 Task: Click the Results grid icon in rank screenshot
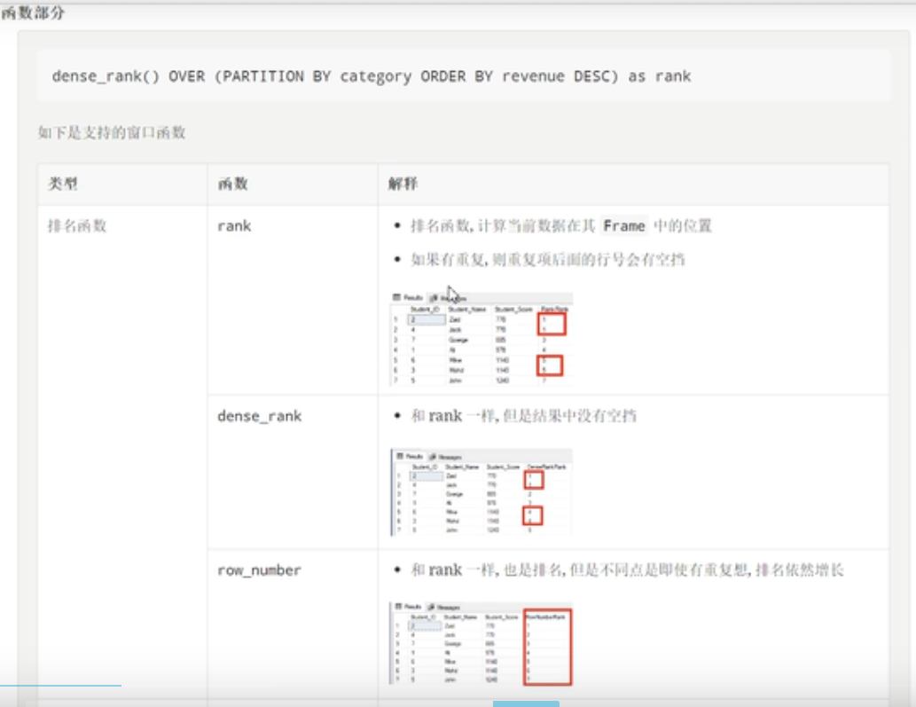coord(397,298)
